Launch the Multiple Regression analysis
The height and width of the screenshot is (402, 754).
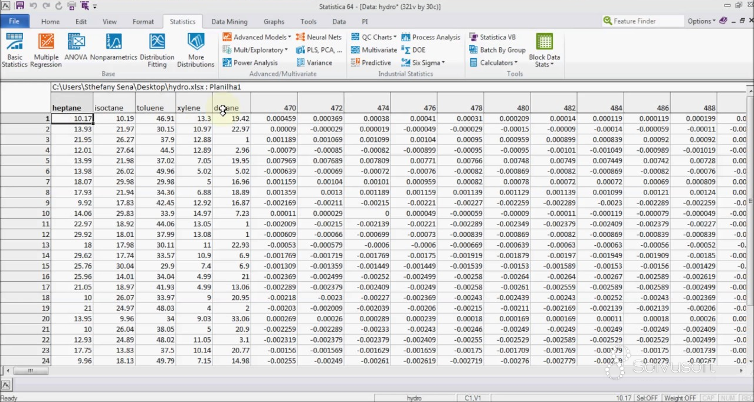[46, 50]
